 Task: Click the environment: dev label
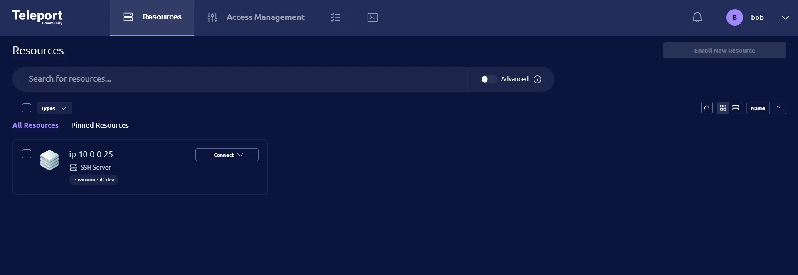point(94,180)
